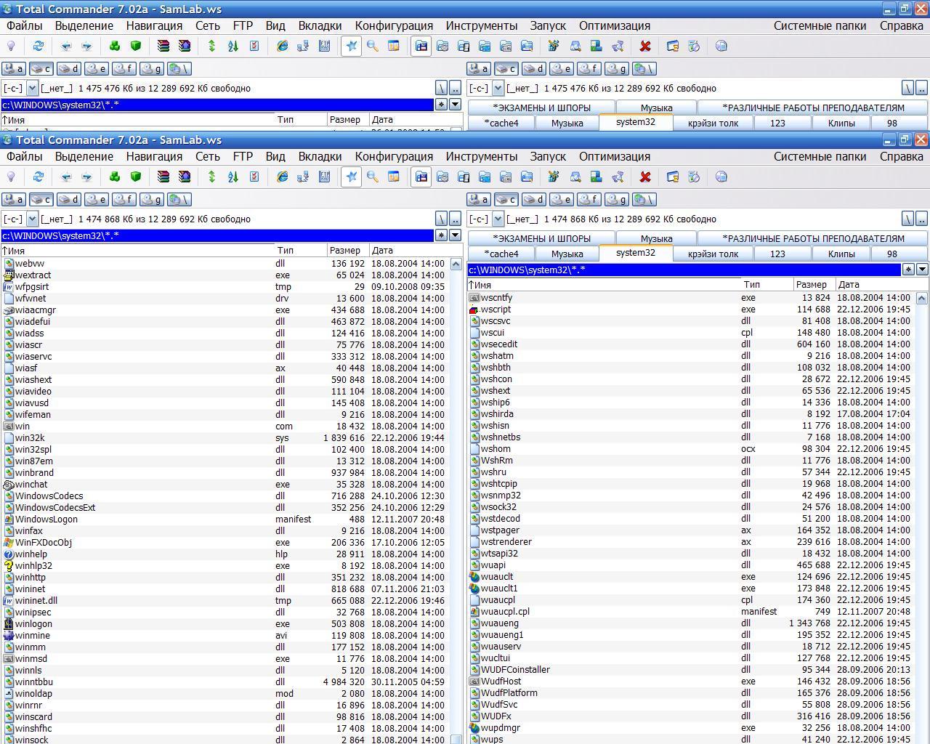This screenshot has width=930, height=744.
Task: Click the Размер column header in lower left panel
Action: (x=344, y=251)
